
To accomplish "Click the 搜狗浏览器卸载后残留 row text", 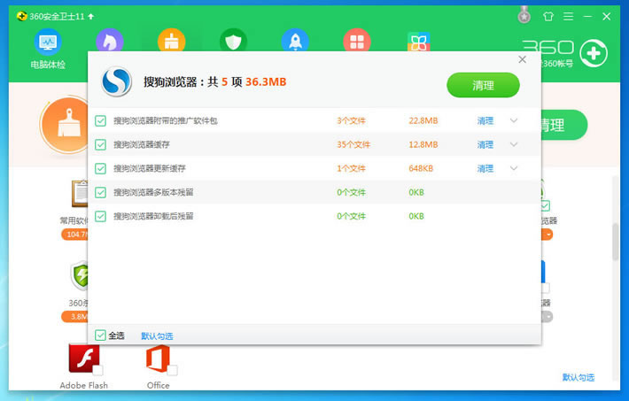I will coord(153,217).
